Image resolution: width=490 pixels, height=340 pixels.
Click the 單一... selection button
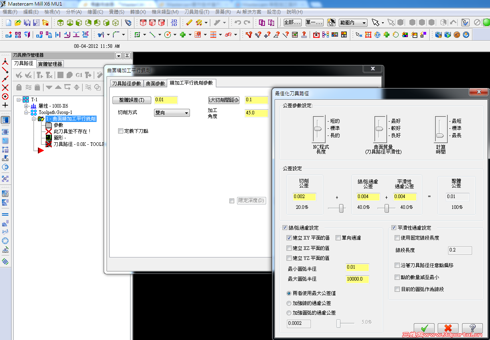[x=314, y=23]
